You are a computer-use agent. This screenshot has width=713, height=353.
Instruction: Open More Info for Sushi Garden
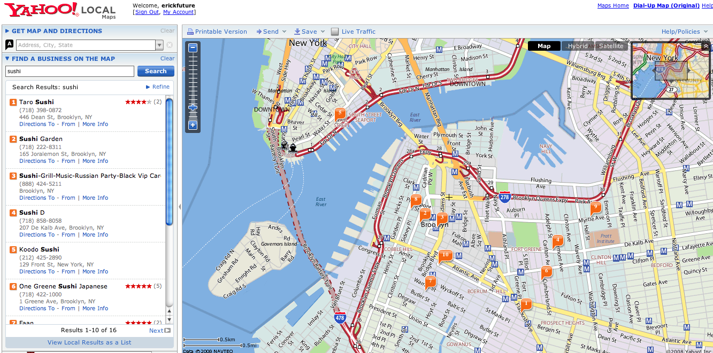pyautogui.click(x=95, y=161)
